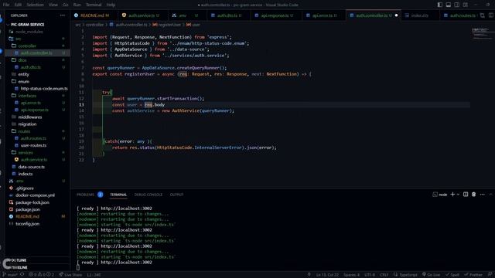Viewport: 495px width, 278px height.
Task: Switch to the index.d.ts editor tab
Action: tap(420, 15)
